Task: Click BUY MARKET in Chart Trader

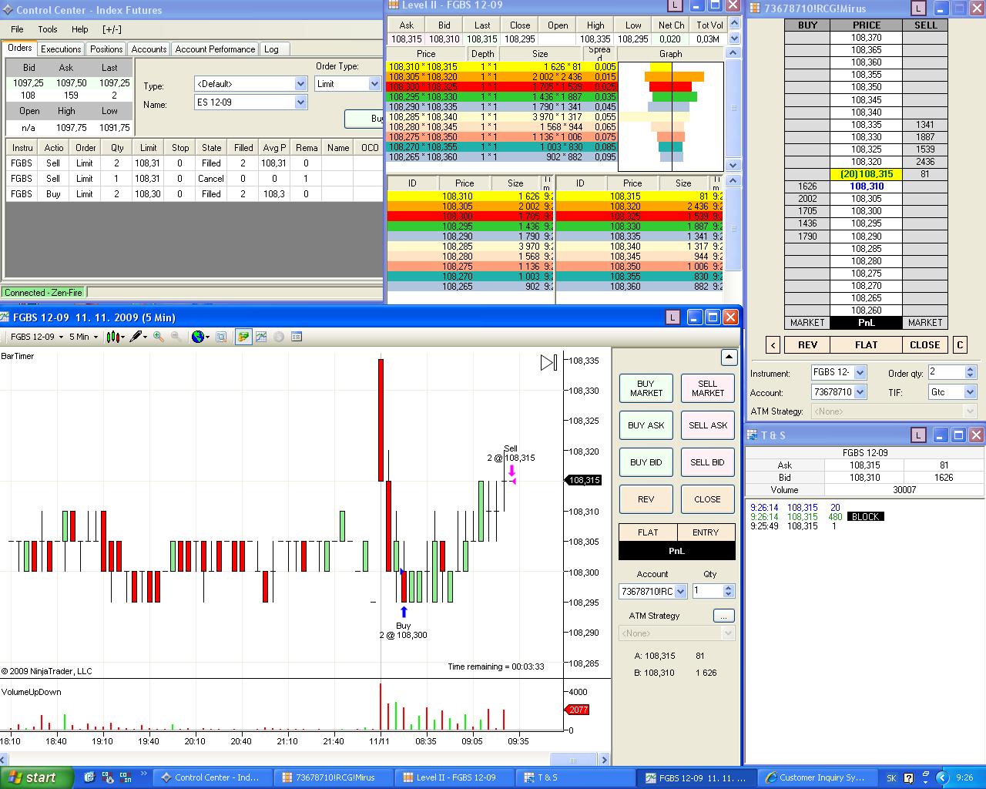Action: (646, 388)
